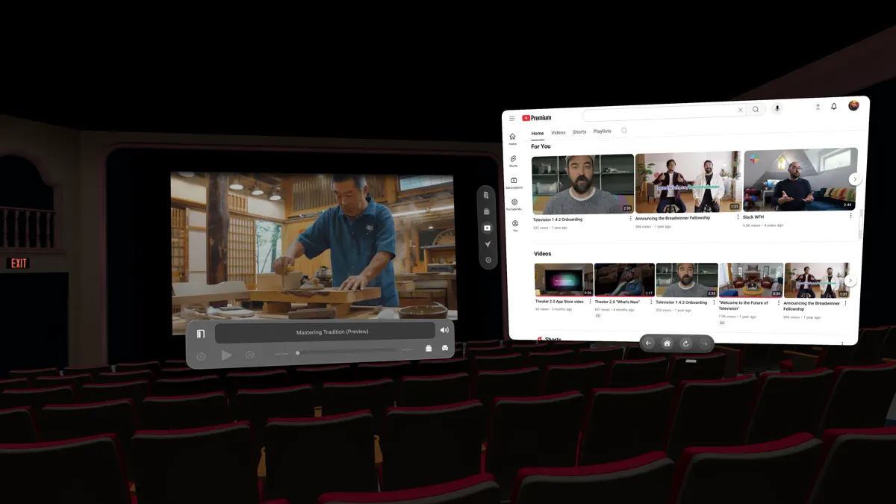Open YouTube Music from the sidebar
Viewport: 896px width, 504px height.
[513, 203]
